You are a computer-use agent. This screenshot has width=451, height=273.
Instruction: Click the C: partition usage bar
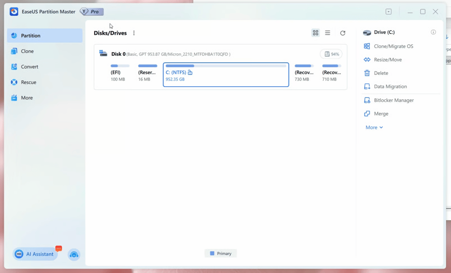[226, 66]
